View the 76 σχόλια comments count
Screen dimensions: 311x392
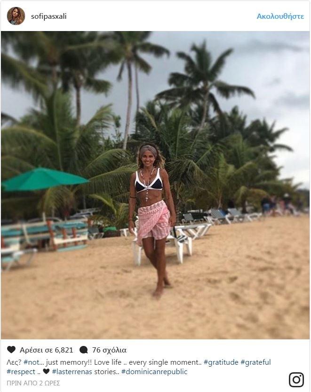click(x=109, y=350)
